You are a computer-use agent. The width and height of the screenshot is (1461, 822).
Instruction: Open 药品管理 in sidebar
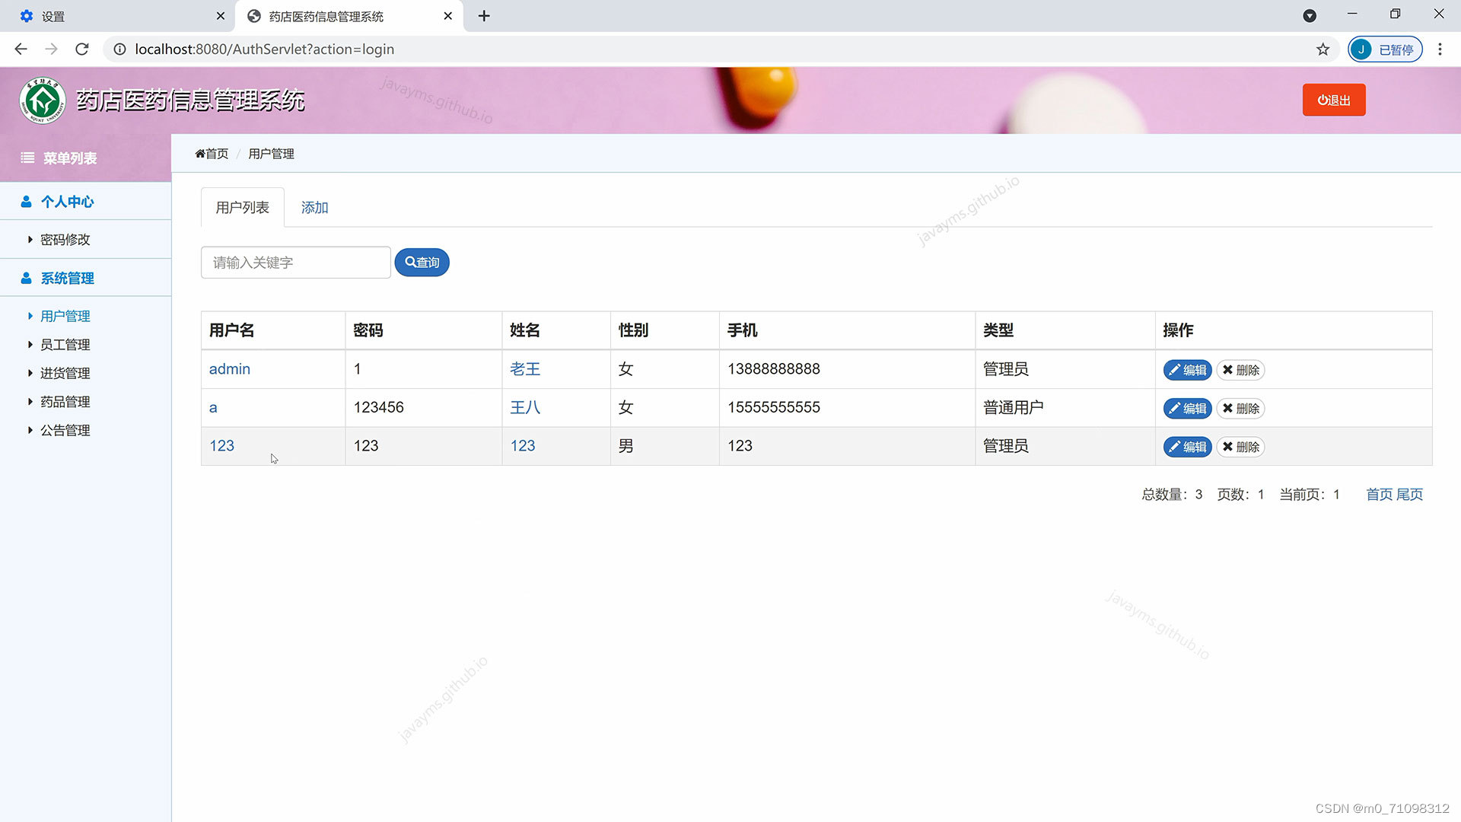65,402
